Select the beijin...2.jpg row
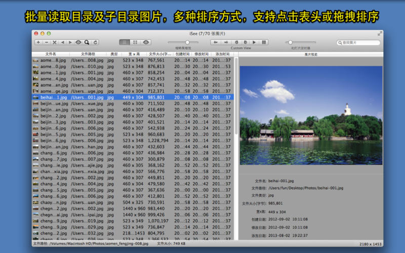The image size is (405, 253). coord(133,116)
